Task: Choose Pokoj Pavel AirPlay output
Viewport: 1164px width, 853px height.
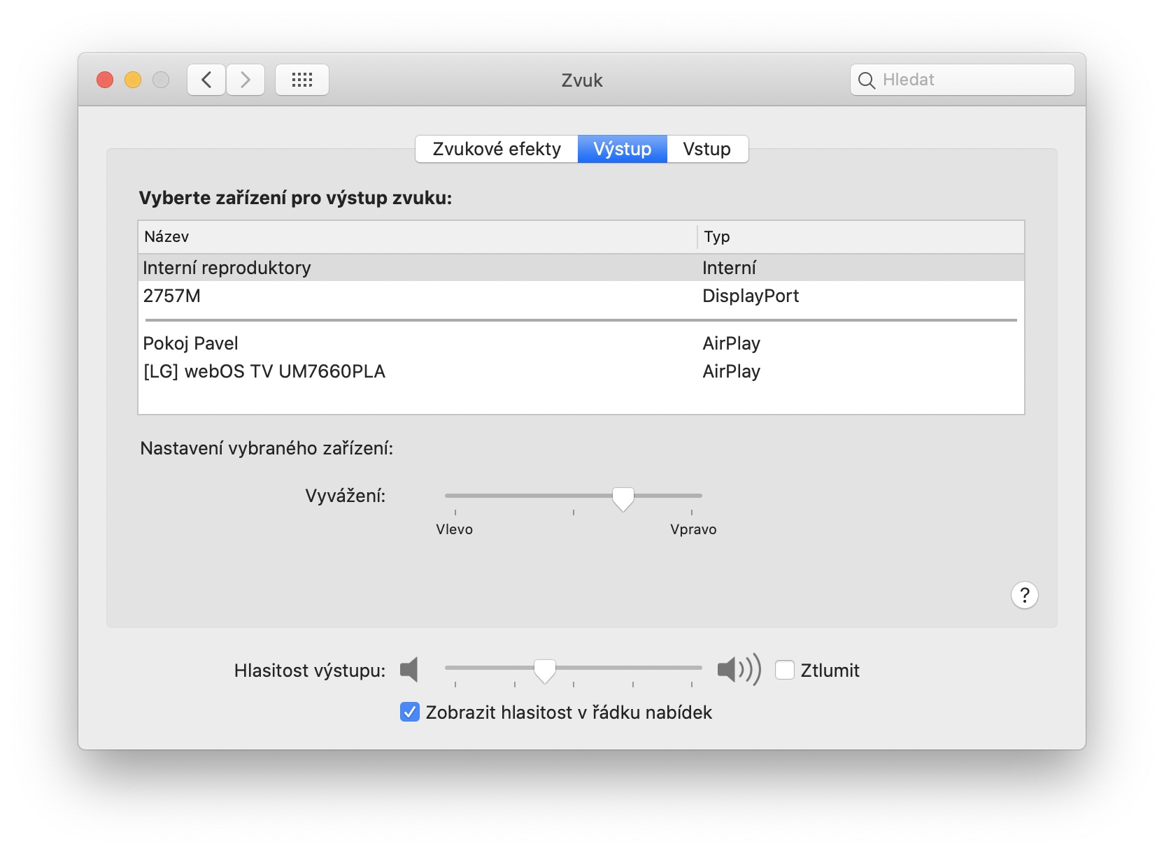Action: click(191, 343)
